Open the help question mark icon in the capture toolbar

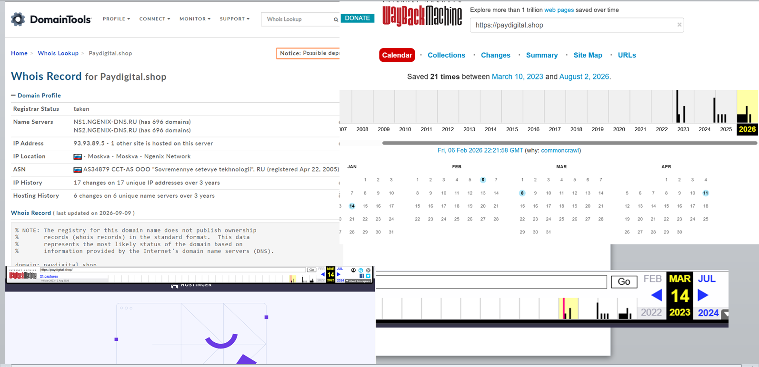[361, 270]
